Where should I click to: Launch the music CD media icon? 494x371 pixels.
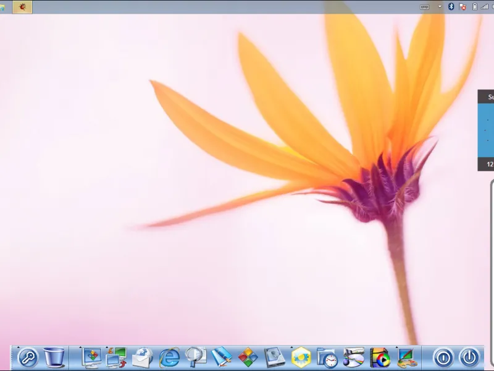[x=353, y=357]
